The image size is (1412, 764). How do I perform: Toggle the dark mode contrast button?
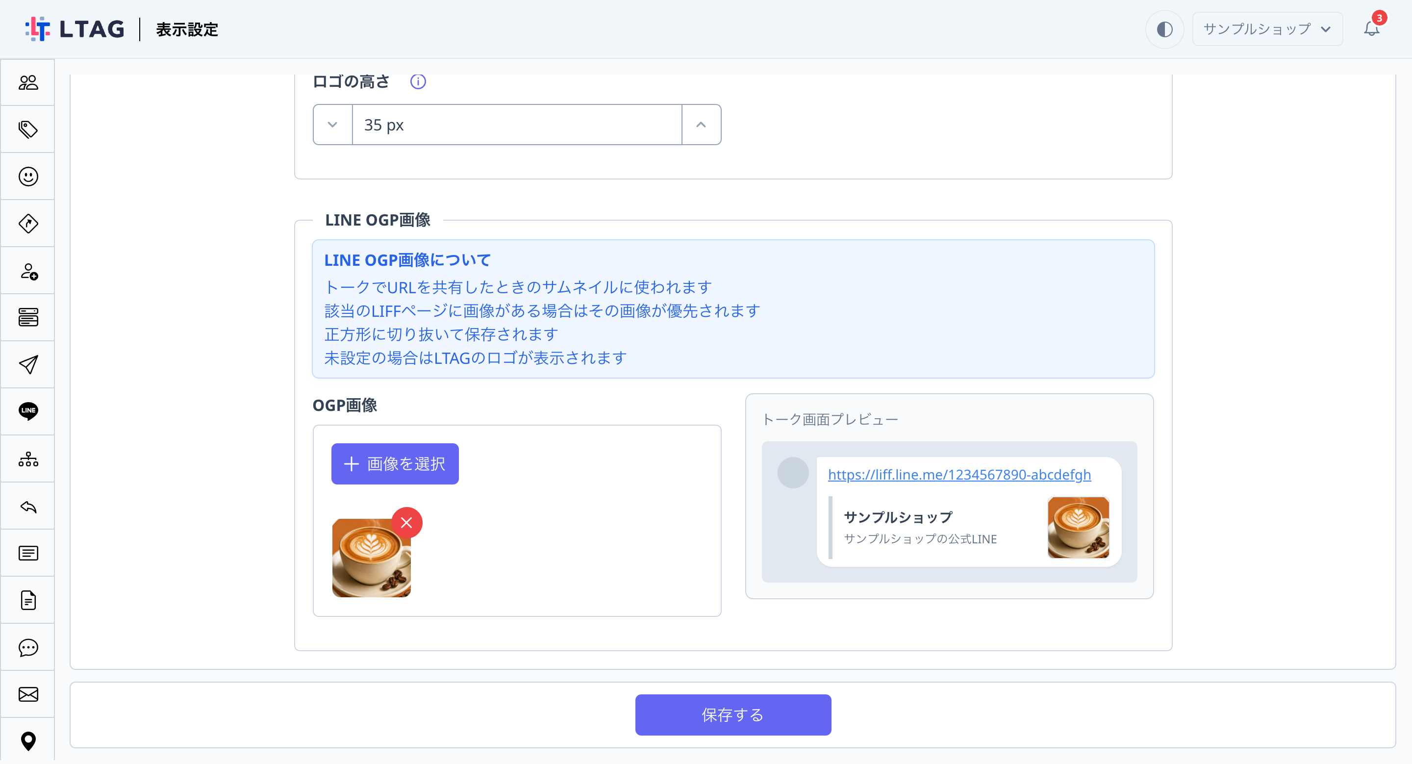pyautogui.click(x=1164, y=29)
